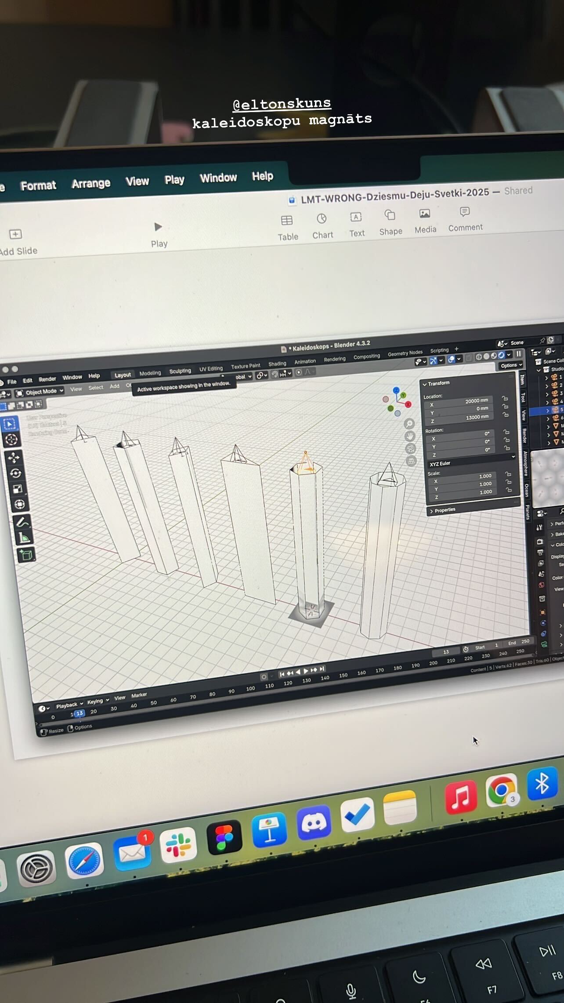The image size is (564, 1003).
Task: Choose the Measure ruler tool
Action: [x=24, y=538]
